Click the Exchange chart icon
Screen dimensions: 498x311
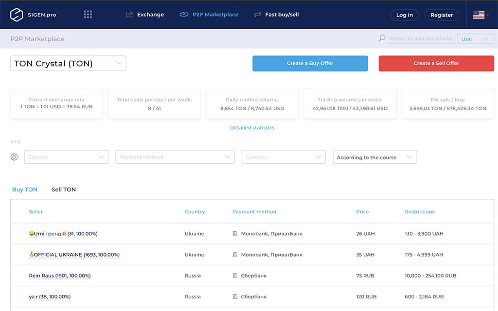click(129, 15)
